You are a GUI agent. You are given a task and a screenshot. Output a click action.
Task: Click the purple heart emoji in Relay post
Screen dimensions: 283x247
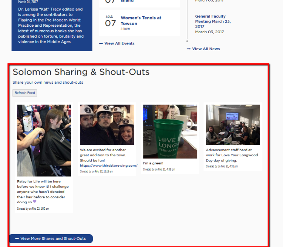click(x=34, y=201)
